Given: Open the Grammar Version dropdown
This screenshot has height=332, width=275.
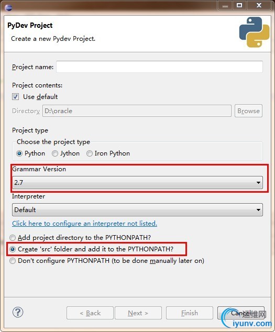Looking at the screenshot, I should (137, 183).
